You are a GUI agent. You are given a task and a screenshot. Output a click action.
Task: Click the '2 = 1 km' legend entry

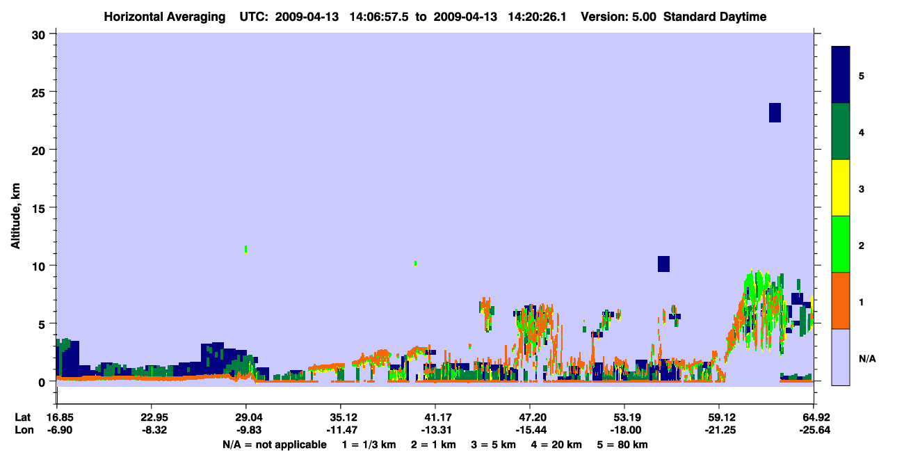[433, 445]
